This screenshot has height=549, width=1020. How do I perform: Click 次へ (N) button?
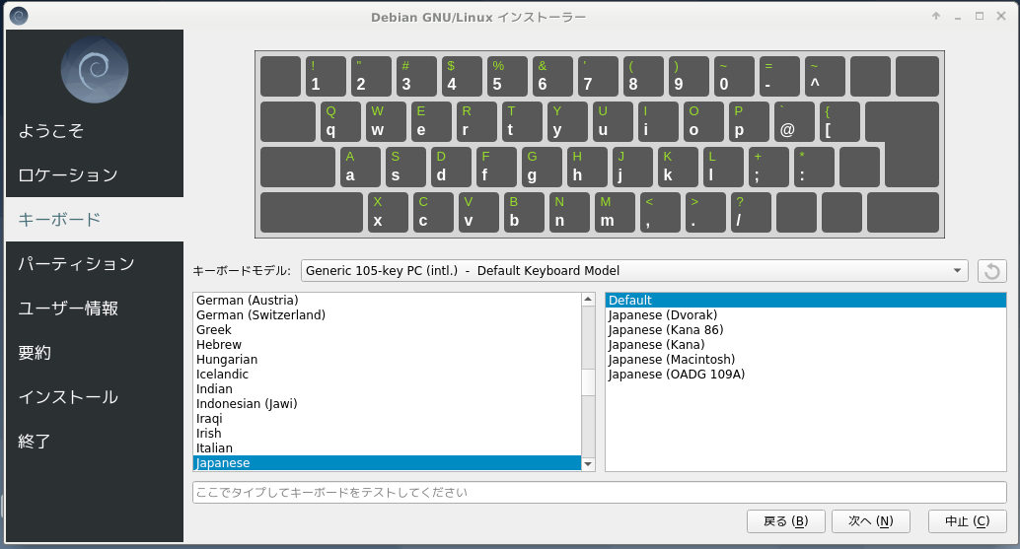[864, 521]
